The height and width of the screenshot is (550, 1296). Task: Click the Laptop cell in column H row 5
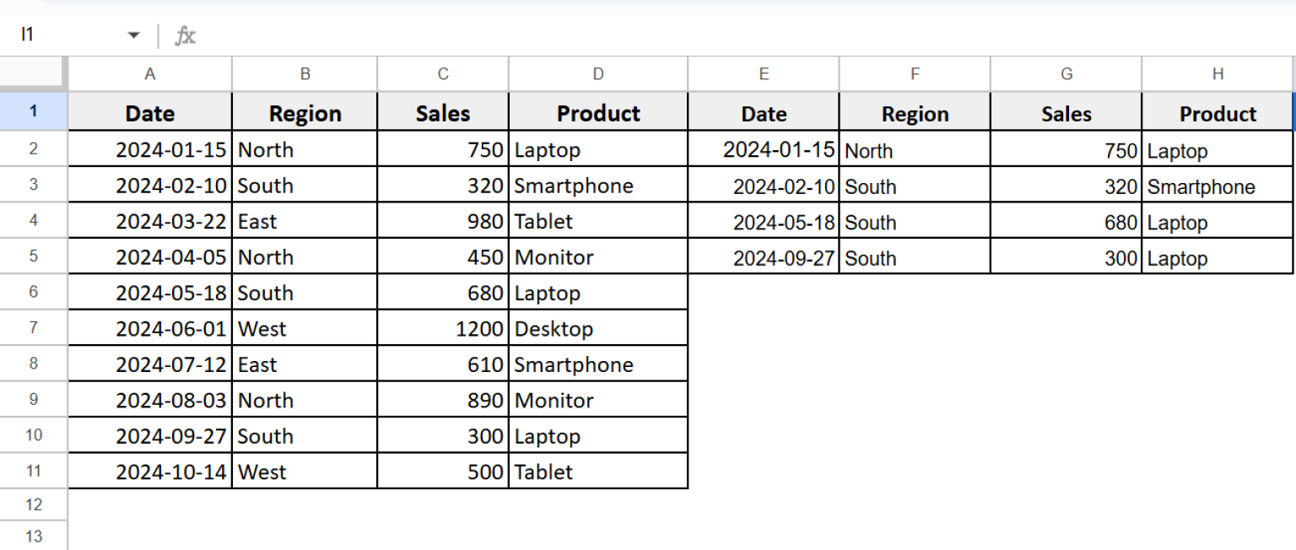click(x=1218, y=257)
